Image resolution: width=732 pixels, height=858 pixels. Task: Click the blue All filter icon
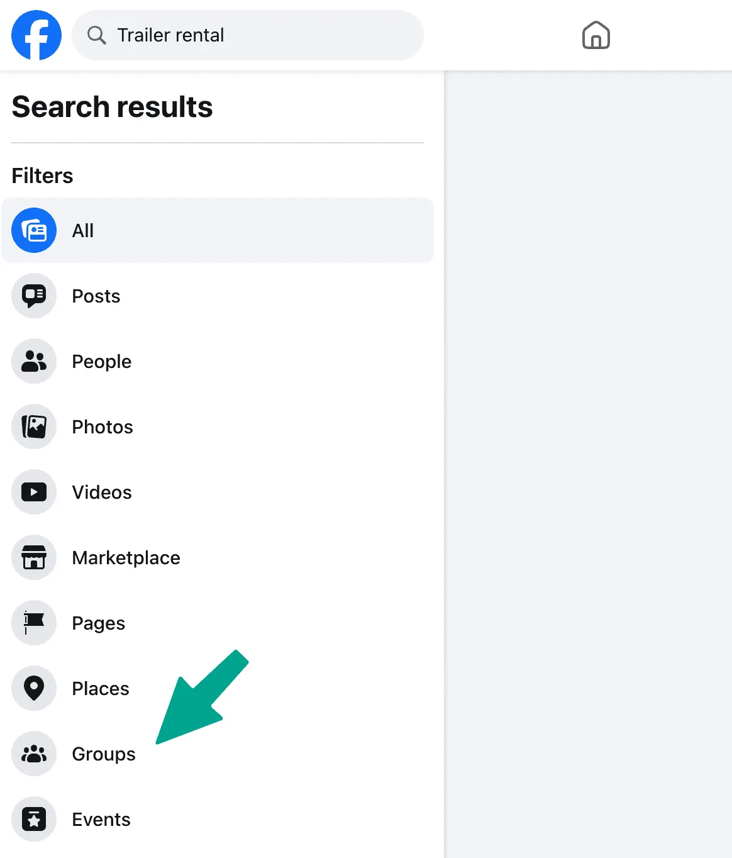point(34,231)
